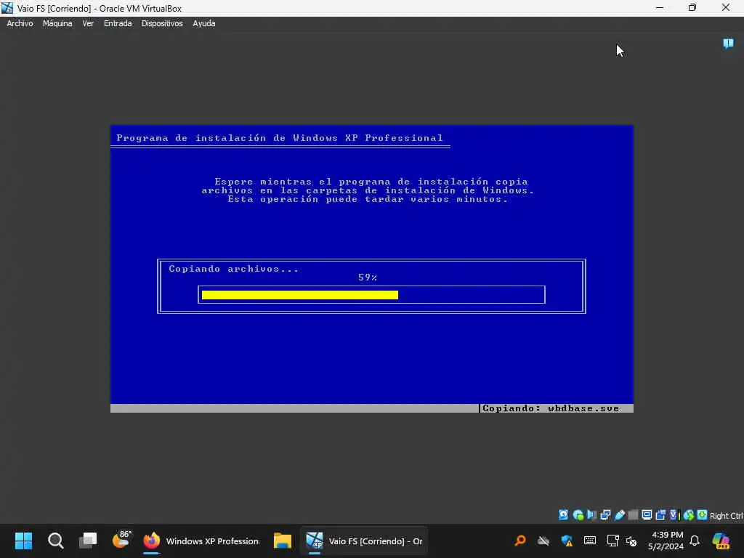Click the muted volume tray icon
This screenshot has height=558, width=744.
(x=631, y=541)
